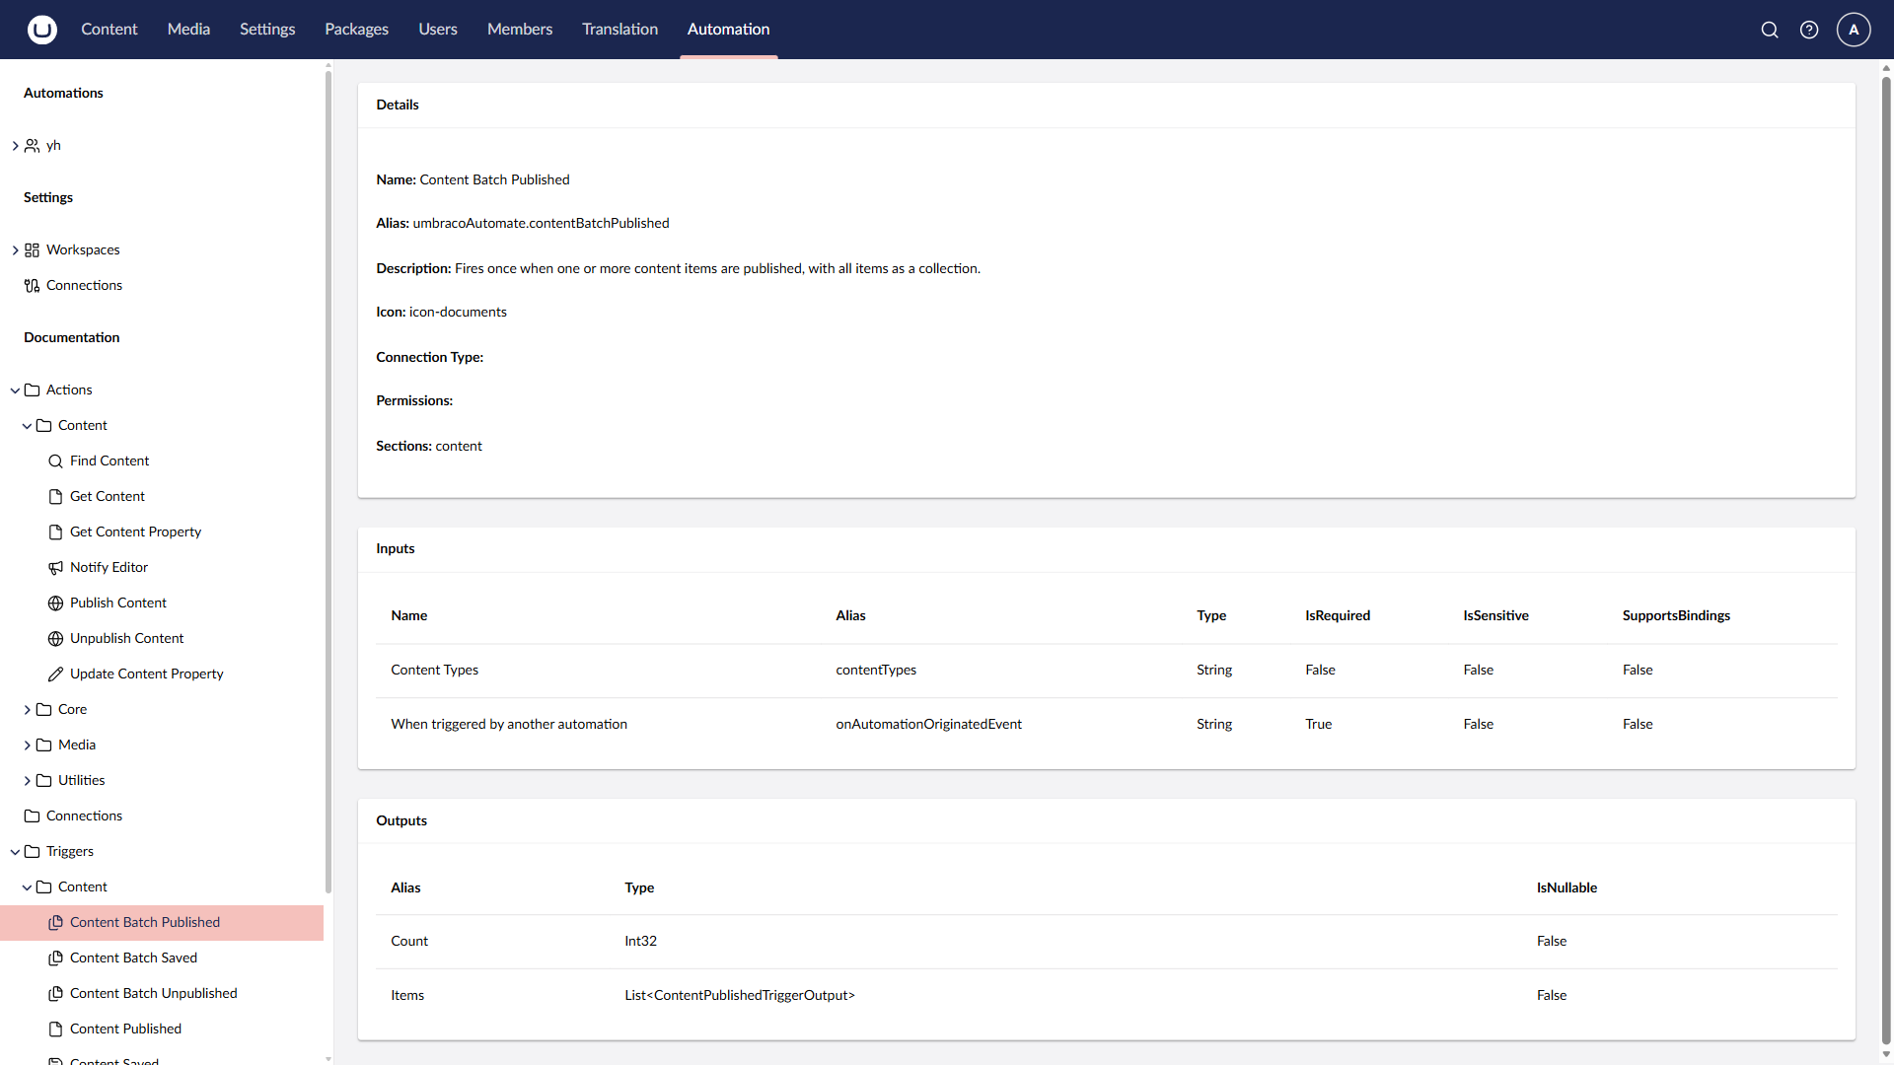Click the Media folder icon in tree
This screenshot has height=1065, width=1894.
click(44, 745)
